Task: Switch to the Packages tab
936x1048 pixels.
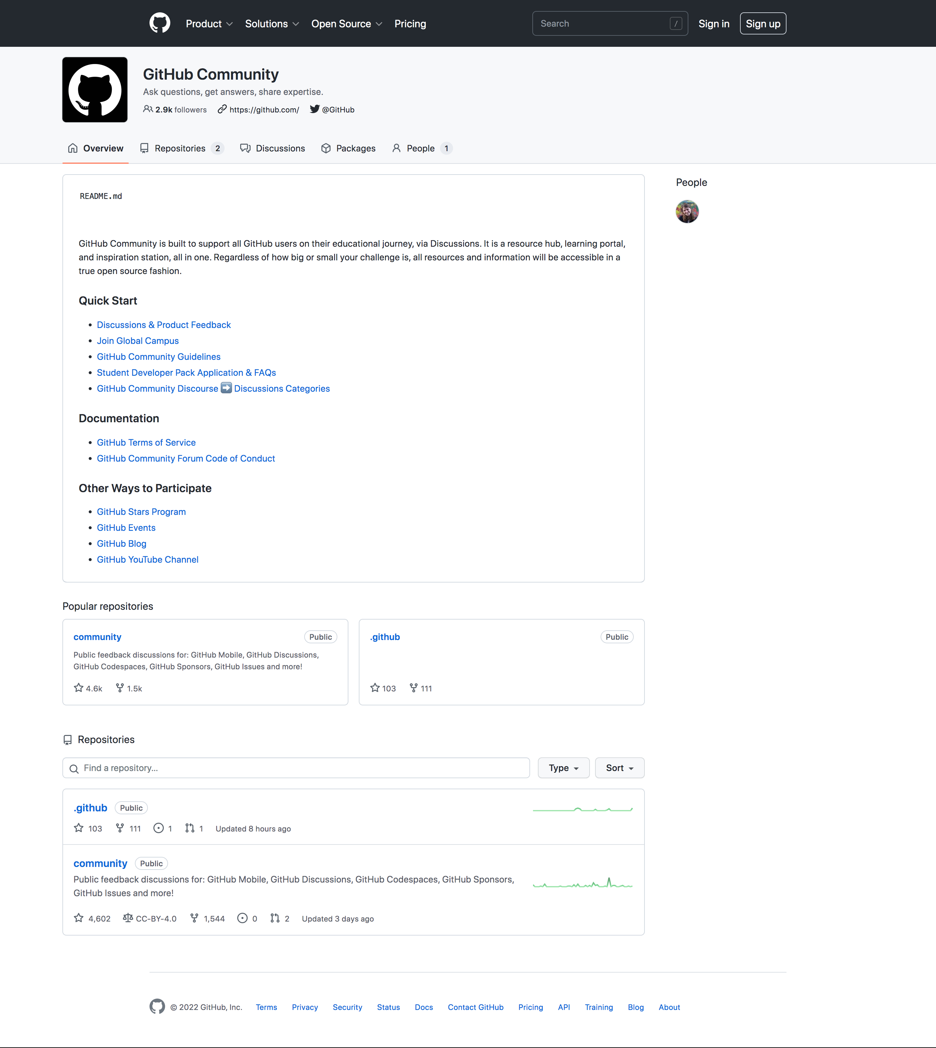Action: [348, 148]
